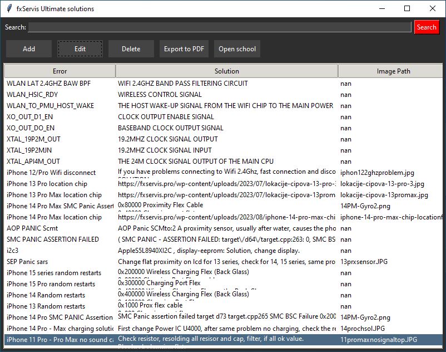
Task: Select the WLAN_HSIC_RDY row
Action: click(224, 95)
